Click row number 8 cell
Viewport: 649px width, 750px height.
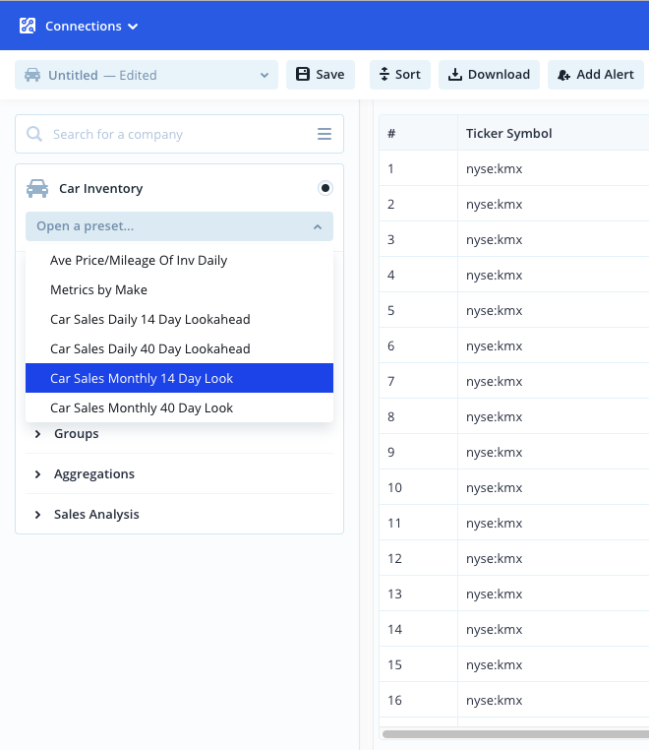pyautogui.click(x=418, y=416)
